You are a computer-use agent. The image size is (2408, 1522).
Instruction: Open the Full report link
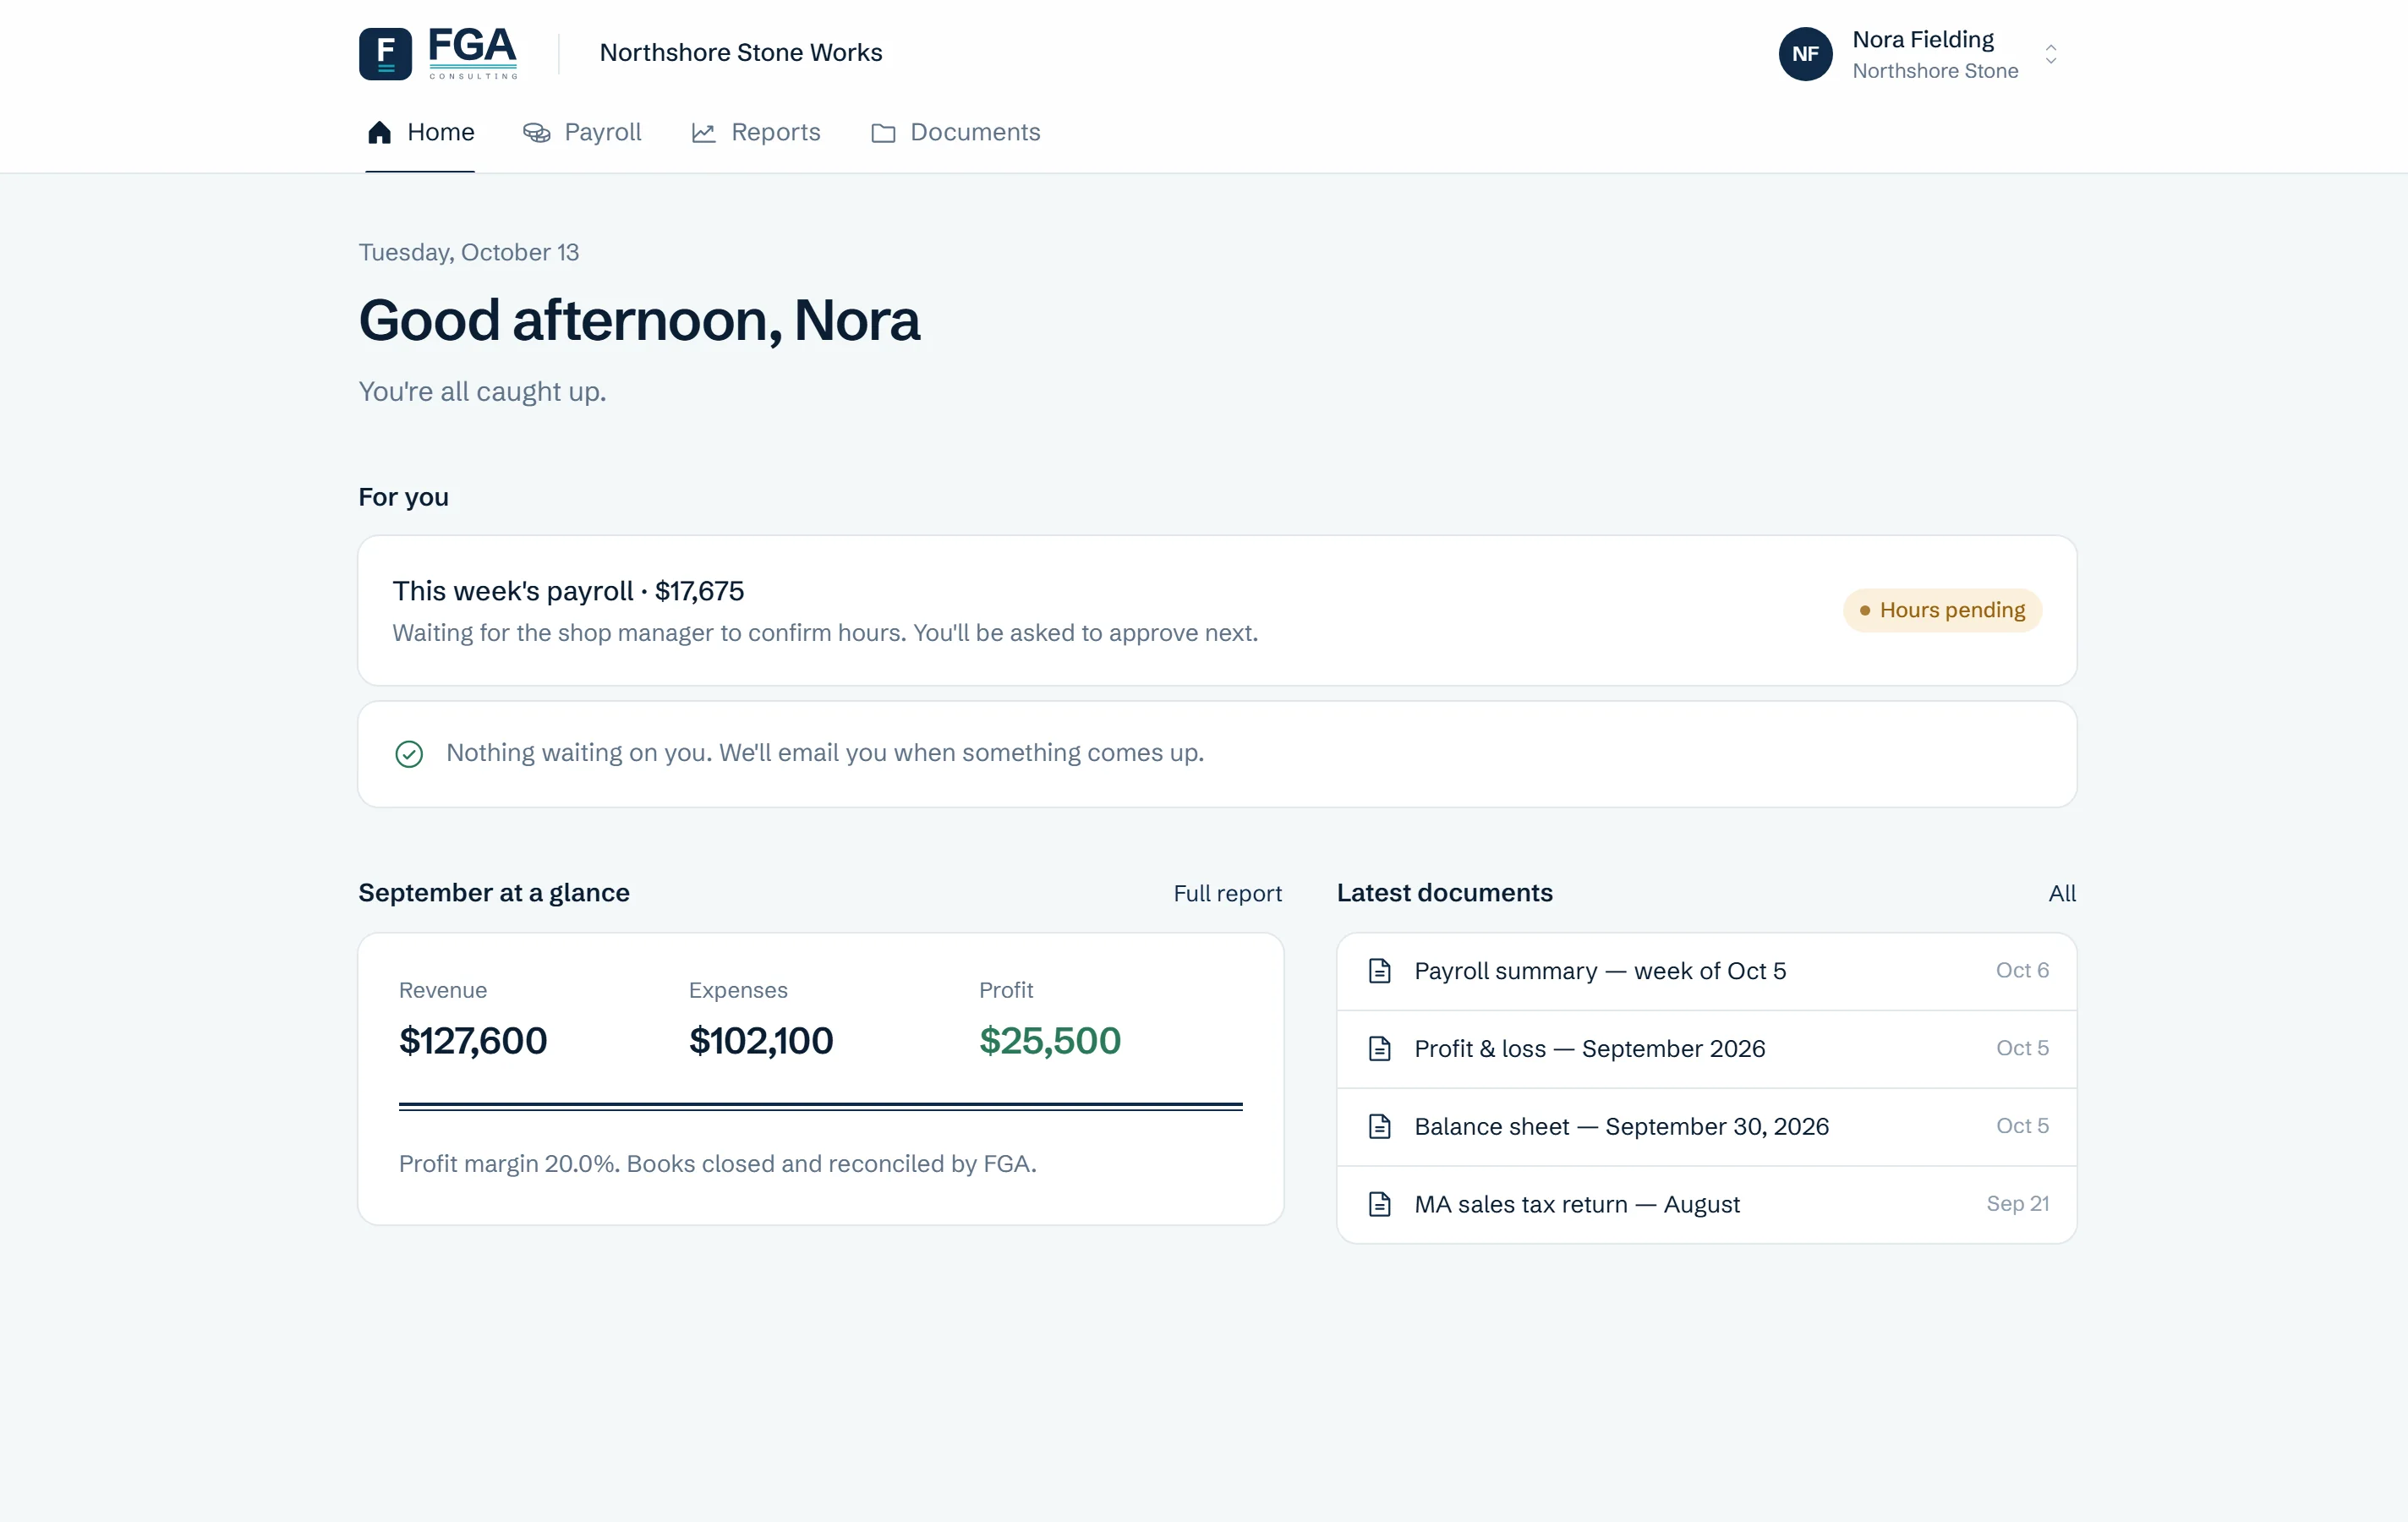coord(1228,894)
